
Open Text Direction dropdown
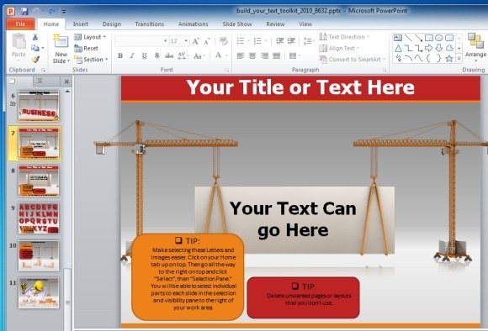coord(344,37)
